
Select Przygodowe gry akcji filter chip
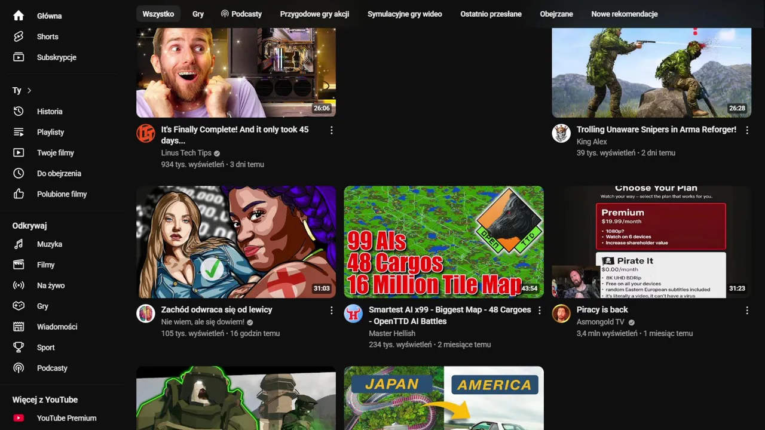coord(314,14)
